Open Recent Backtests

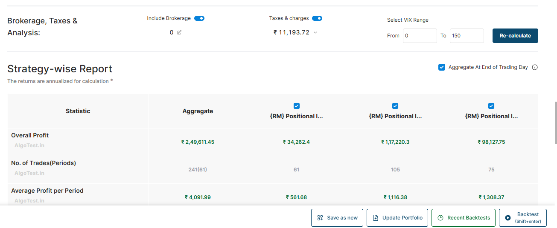click(464, 218)
